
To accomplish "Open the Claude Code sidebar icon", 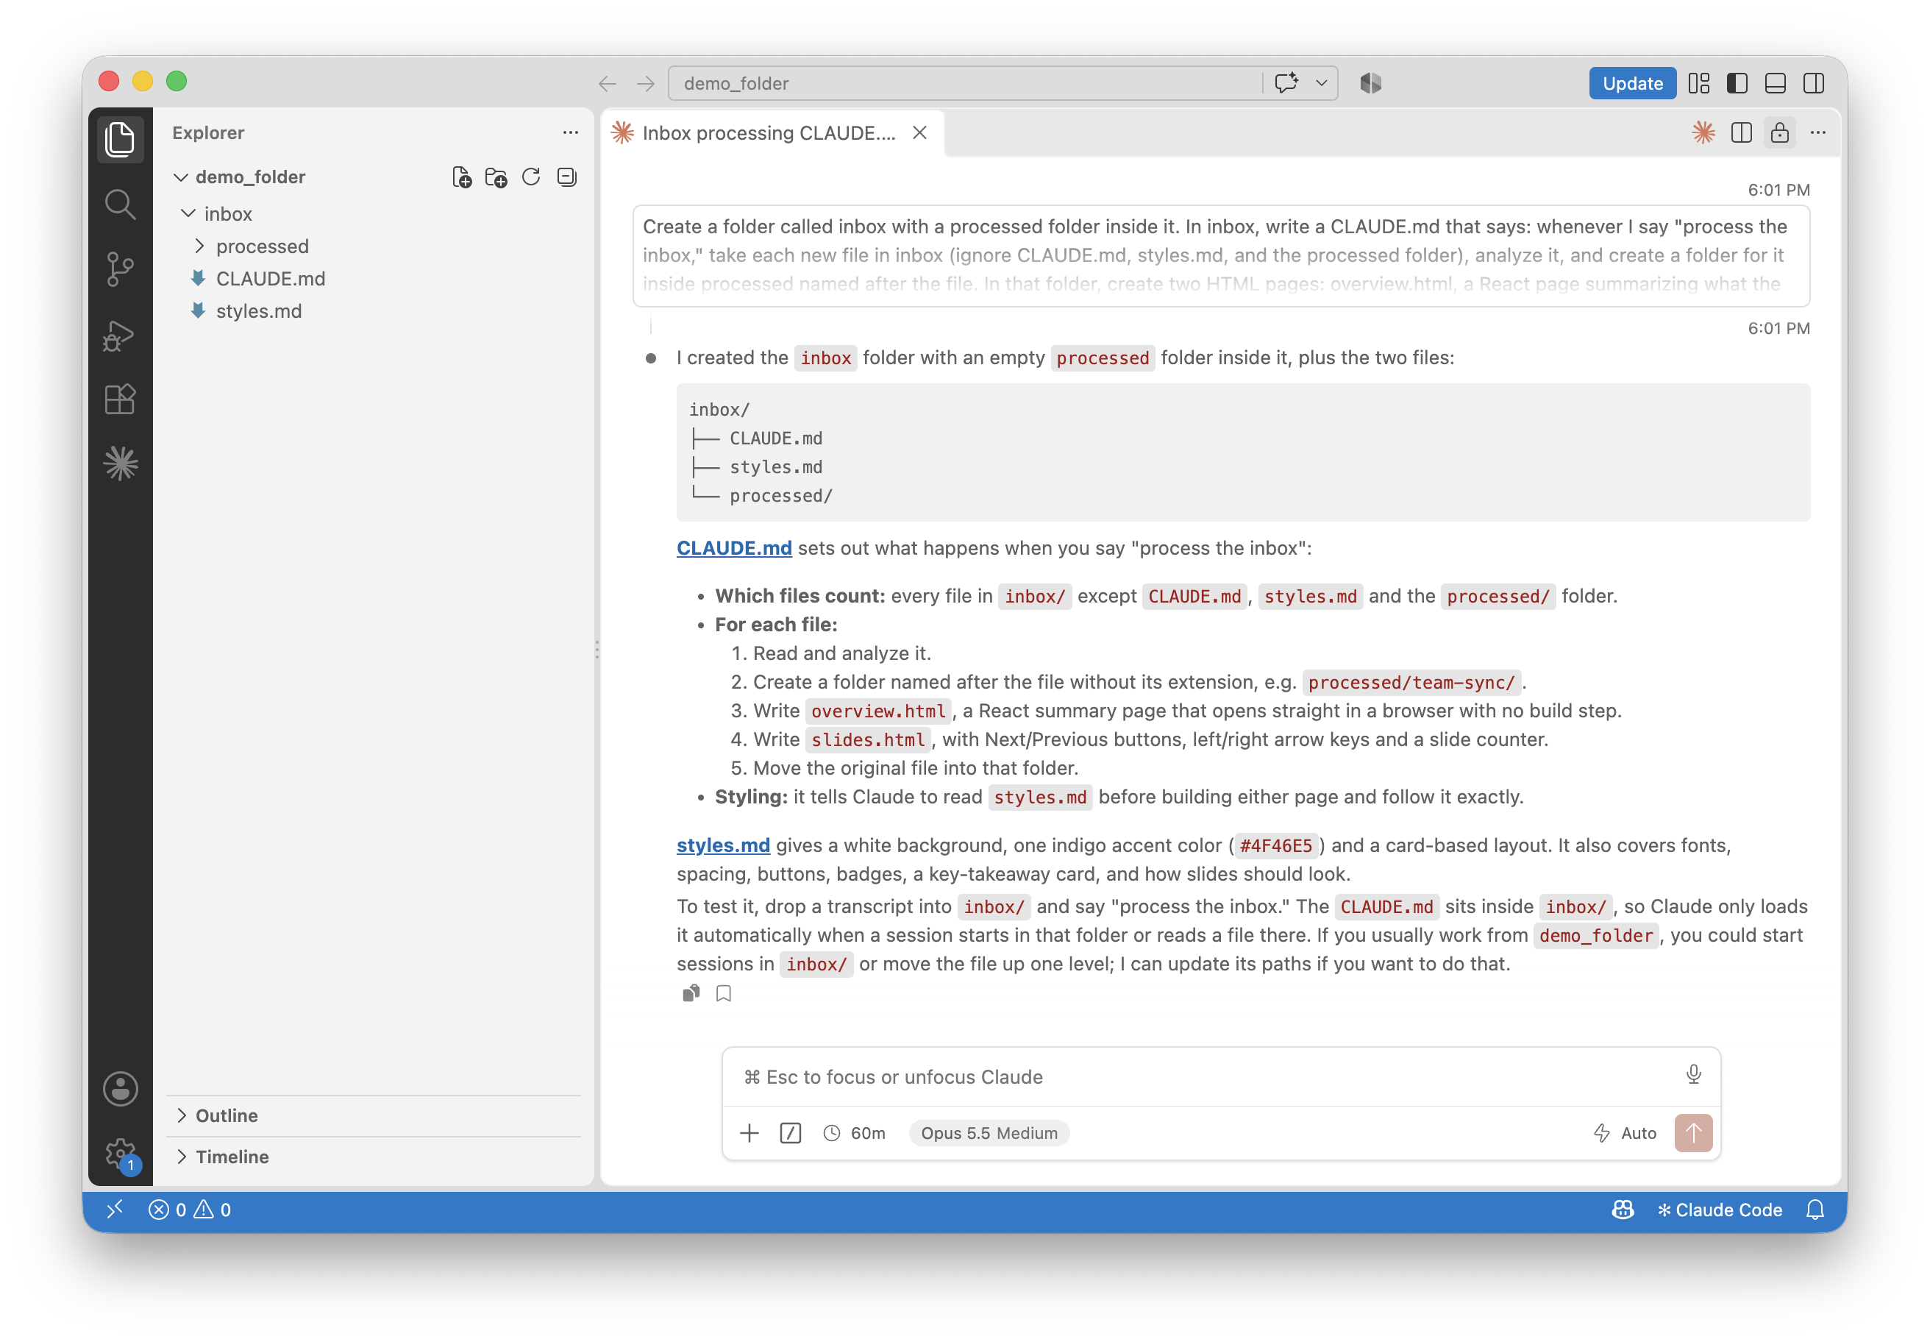I will click(x=120, y=464).
